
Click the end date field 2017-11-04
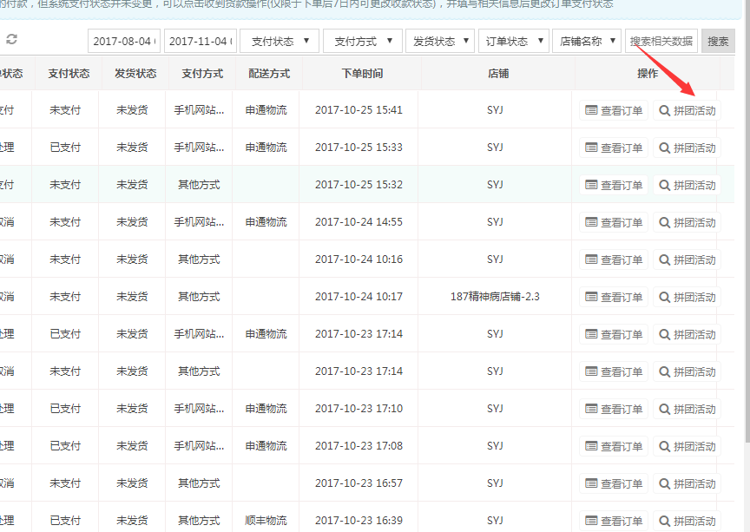[200, 41]
